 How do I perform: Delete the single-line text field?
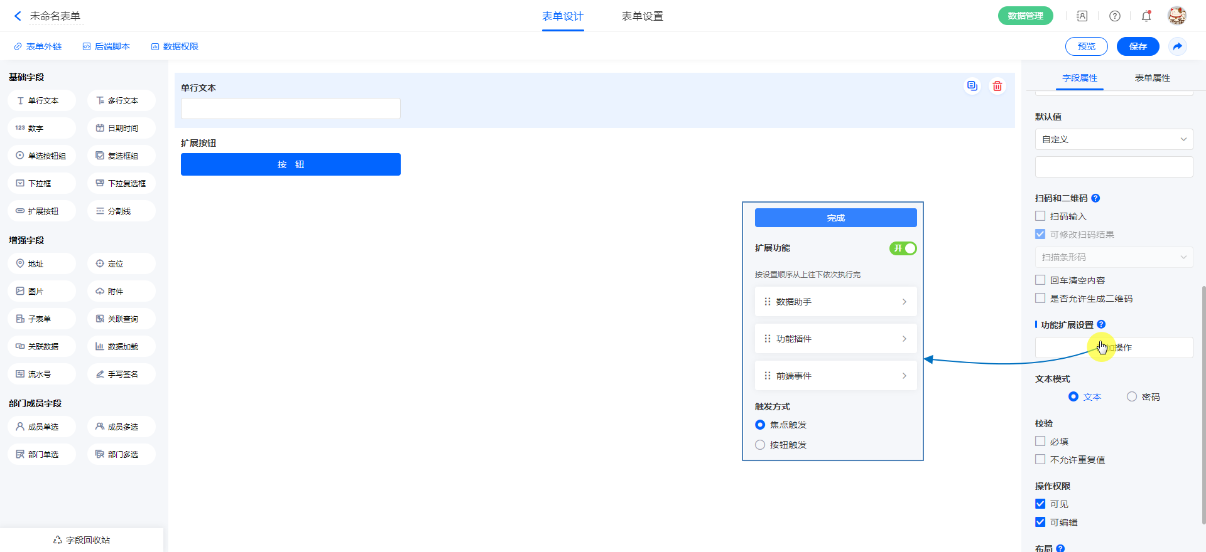pyautogui.click(x=997, y=86)
